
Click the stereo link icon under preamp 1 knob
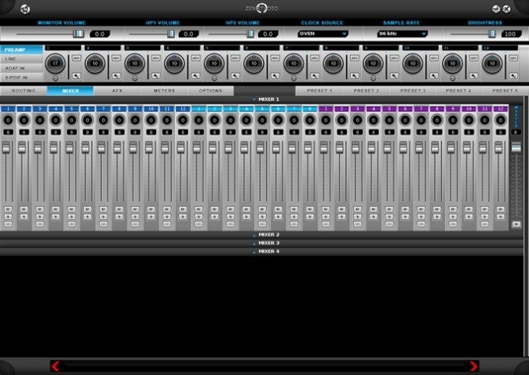click(x=56, y=78)
